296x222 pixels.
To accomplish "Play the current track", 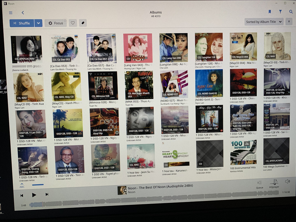I will coord(34,195).
